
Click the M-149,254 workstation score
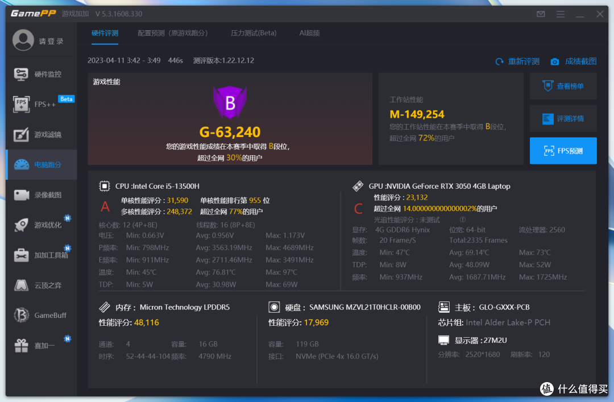(x=417, y=114)
